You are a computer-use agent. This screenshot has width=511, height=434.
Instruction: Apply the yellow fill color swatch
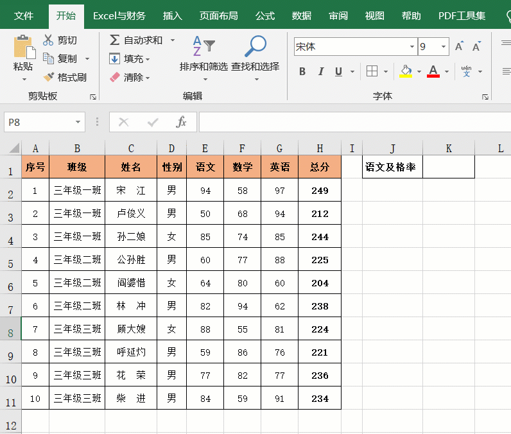pyautogui.click(x=405, y=71)
